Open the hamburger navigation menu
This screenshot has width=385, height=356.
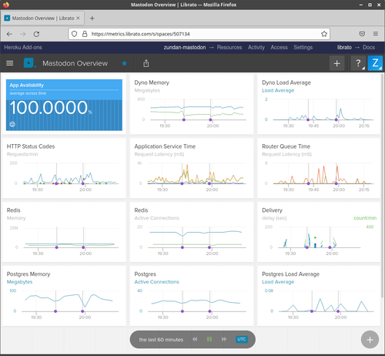pos(10,63)
